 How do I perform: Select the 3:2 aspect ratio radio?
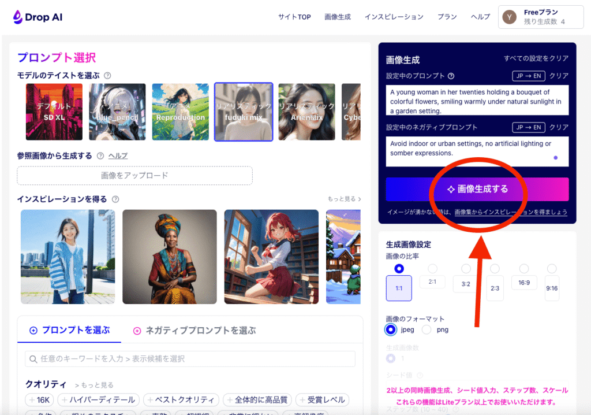466,269
